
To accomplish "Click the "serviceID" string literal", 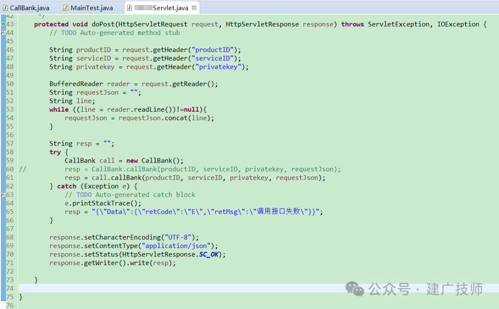I will coord(213,58).
